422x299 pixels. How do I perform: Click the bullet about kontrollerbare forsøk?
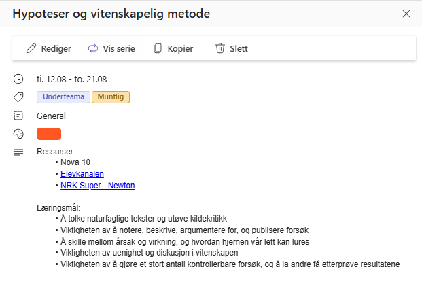point(230,264)
